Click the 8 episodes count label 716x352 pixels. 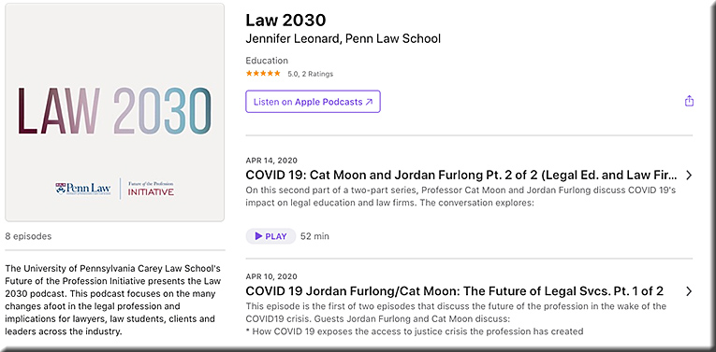coord(28,236)
